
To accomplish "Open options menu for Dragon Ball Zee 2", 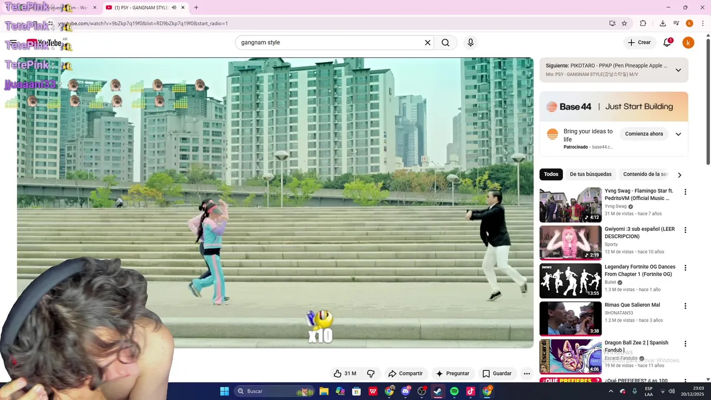I will [x=685, y=343].
